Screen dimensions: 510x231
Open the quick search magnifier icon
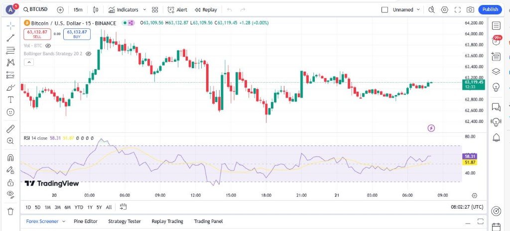tap(432, 10)
